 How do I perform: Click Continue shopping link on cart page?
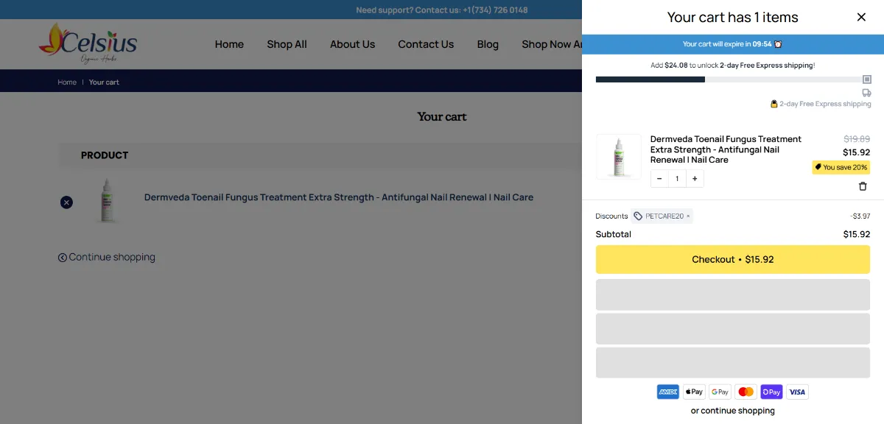tap(107, 257)
